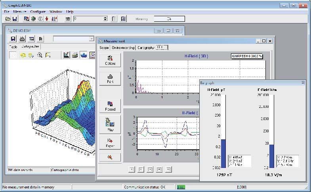Viewport: 311px width, 192px height.
Task: Click the second yellow rotate icon in the cartography toolbar
Action: 31,55
